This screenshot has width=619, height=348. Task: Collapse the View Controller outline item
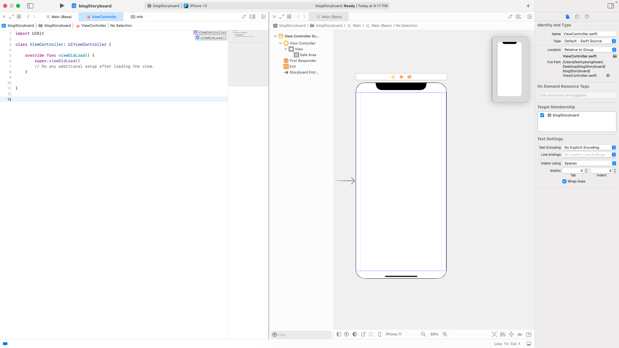(281, 43)
